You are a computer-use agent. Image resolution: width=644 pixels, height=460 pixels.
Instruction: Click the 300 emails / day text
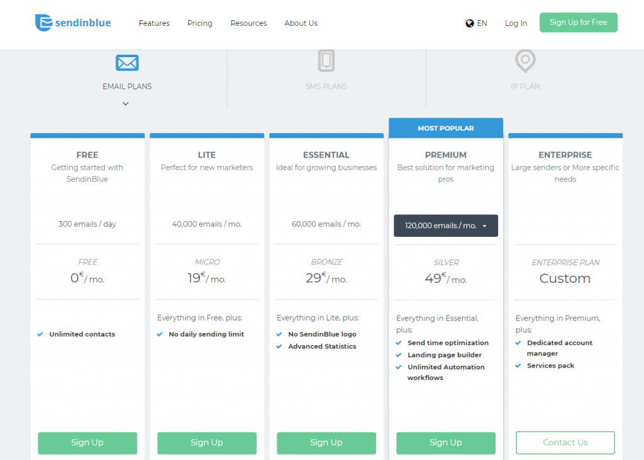pyautogui.click(x=87, y=224)
